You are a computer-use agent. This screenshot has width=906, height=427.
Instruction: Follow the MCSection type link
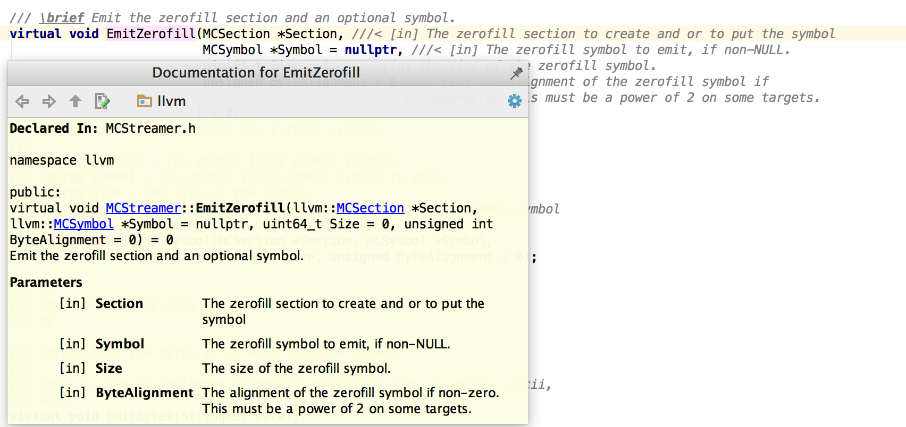[370, 208]
